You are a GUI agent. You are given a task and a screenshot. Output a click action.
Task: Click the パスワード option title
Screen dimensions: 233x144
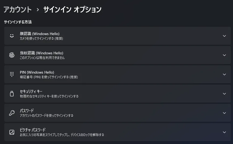[27, 111]
